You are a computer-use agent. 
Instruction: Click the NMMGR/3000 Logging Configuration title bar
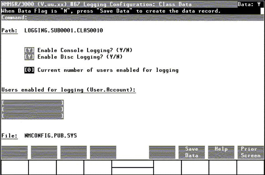119,4
